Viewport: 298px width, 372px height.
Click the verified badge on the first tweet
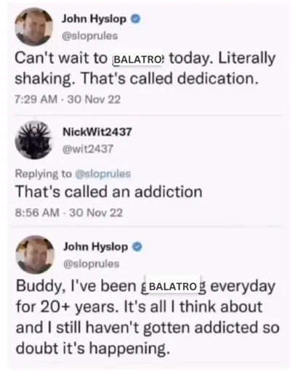point(136,19)
